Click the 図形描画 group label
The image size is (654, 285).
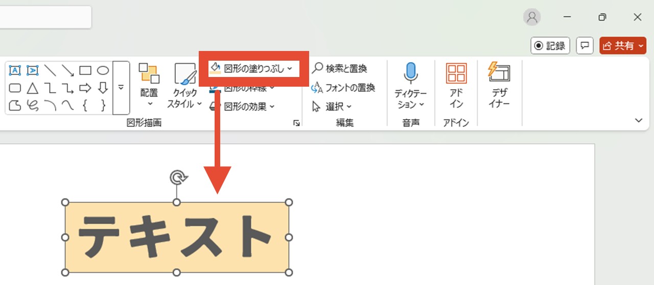(144, 123)
